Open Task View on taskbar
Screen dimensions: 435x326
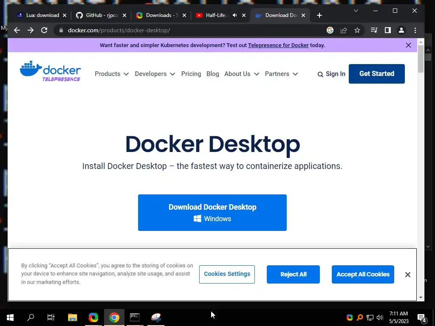point(51,318)
